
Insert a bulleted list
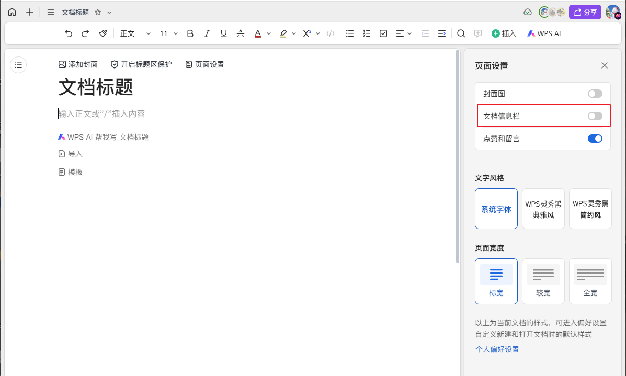(350, 33)
